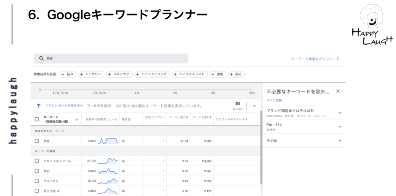Click the 18,100 search volume value
This screenshot has width=396, height=196.
92,181
